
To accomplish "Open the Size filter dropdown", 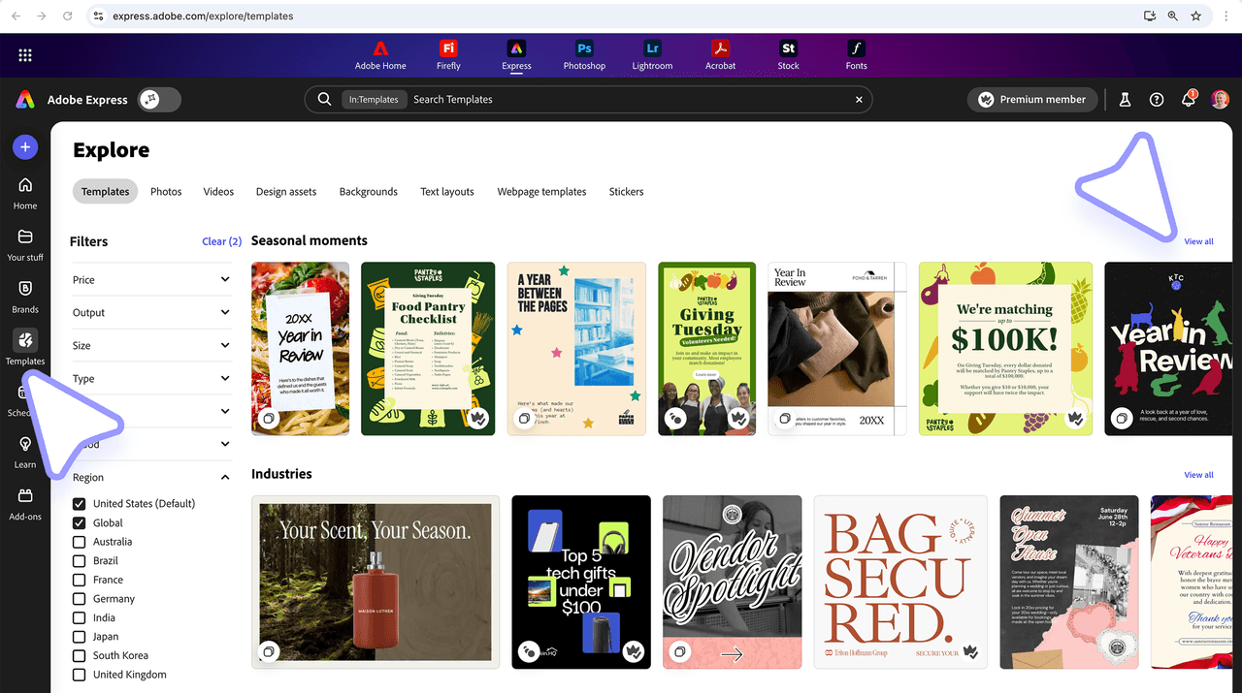I will (x=152, y=345).
